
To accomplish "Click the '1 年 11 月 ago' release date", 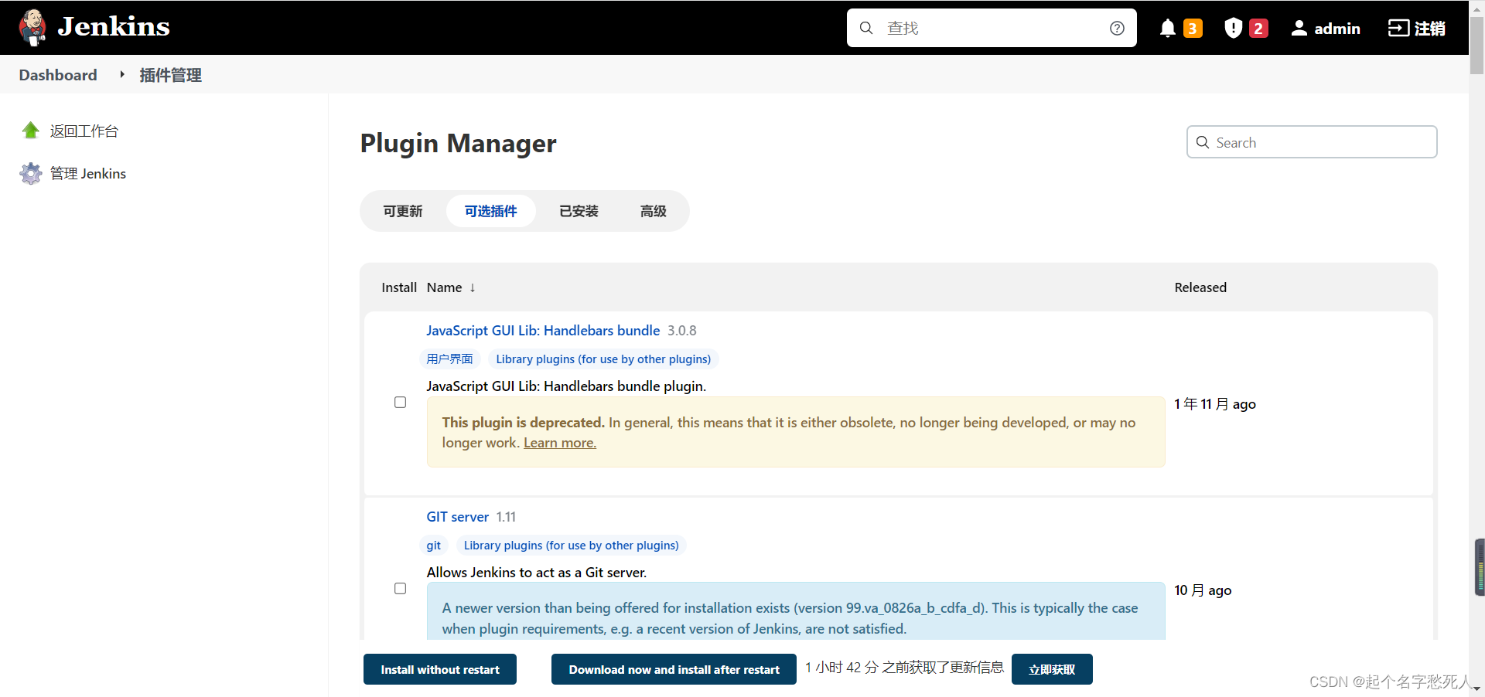I will pos(1215,404).
